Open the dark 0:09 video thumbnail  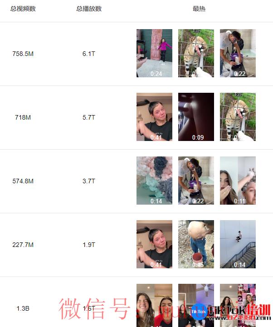click(196, 117)
